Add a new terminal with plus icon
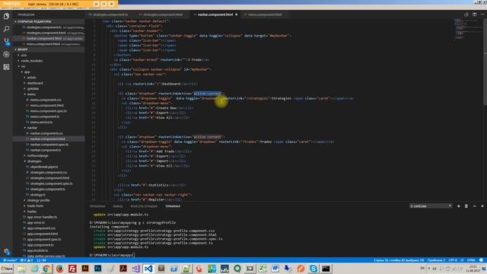 click(x=458, y=206)
